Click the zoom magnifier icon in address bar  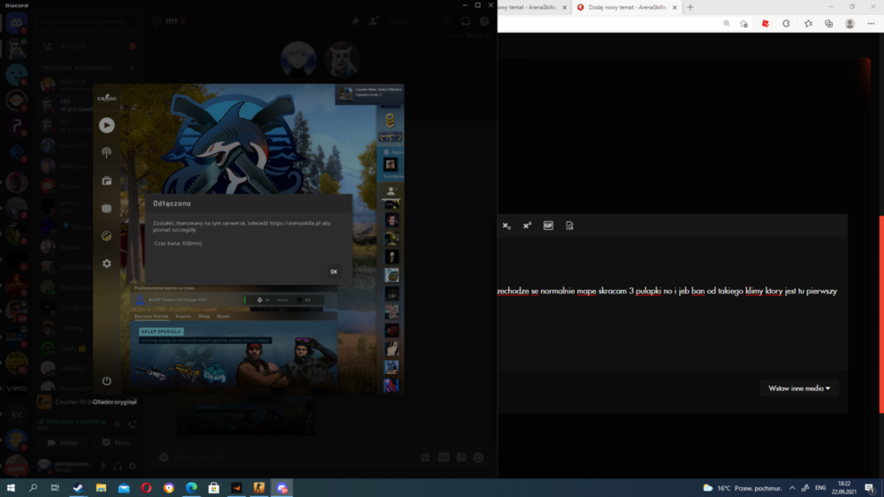pyautogui.click(x=727, y=24)
